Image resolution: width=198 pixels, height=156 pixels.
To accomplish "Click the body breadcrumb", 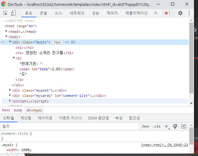I will pyautogui.click(x=18, y=110).
